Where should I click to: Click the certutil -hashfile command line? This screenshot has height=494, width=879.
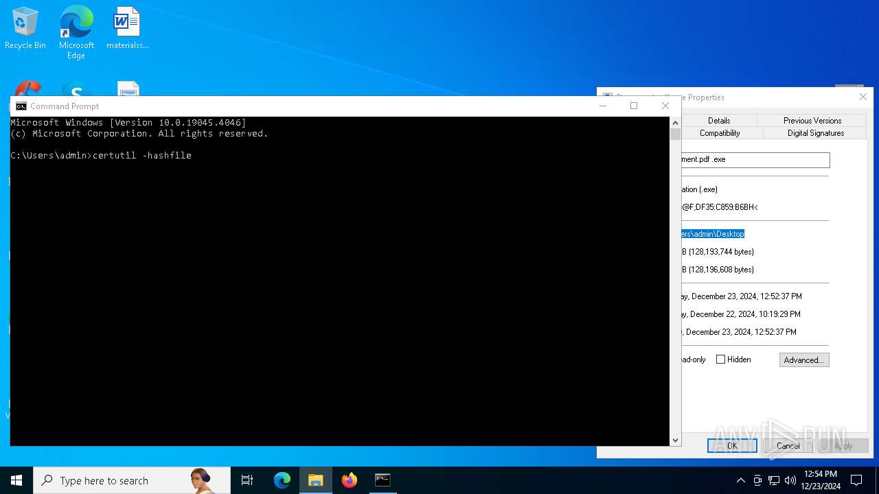101,156
